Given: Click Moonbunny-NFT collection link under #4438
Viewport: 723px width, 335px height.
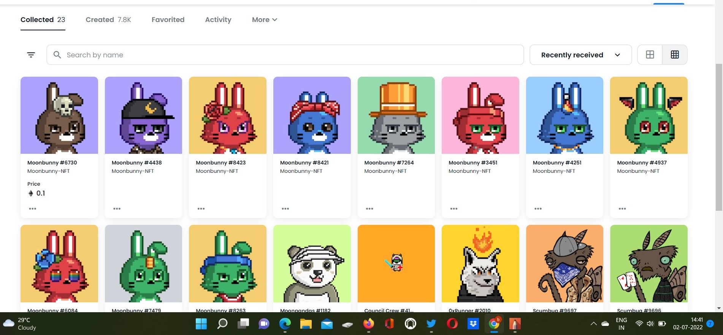Looking at the screenshot, I should pos(133,171).
